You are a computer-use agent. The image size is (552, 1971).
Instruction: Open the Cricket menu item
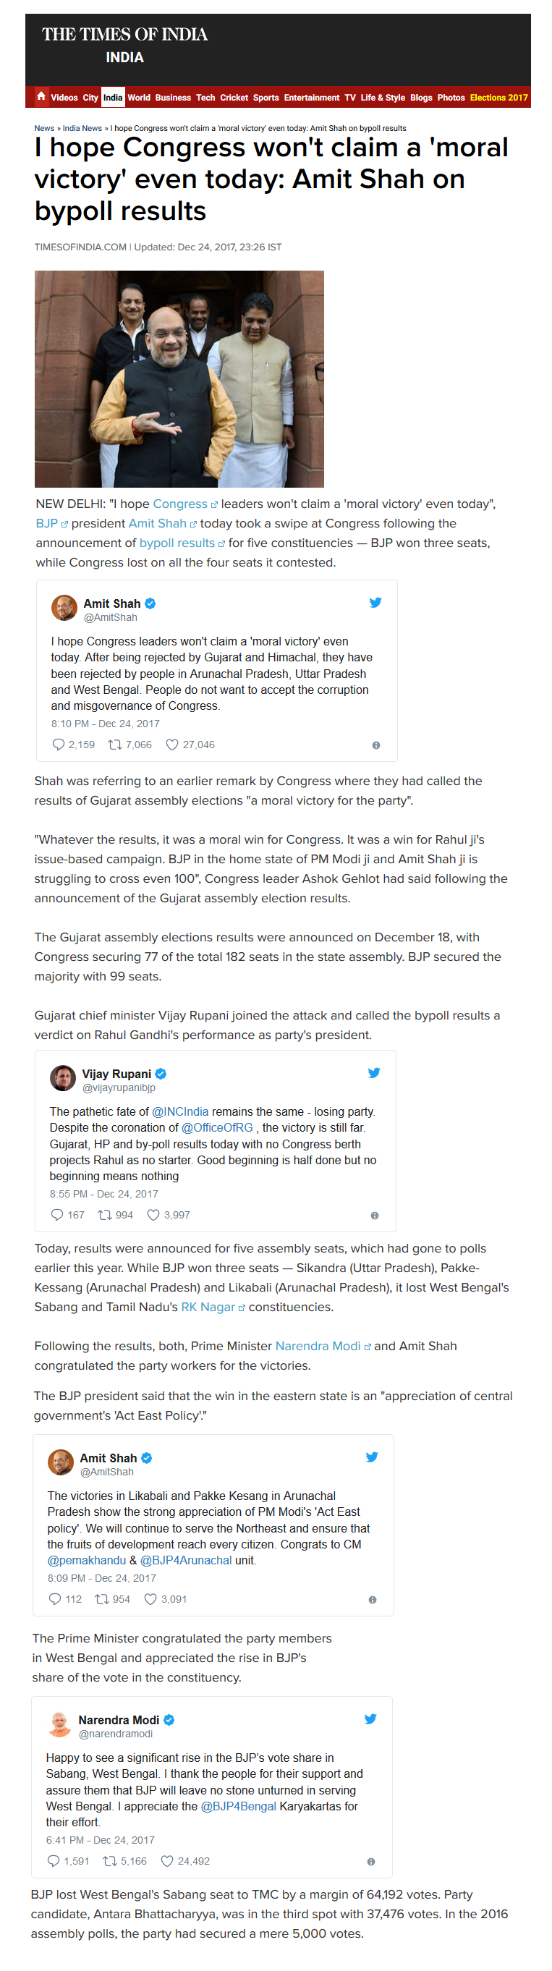point(234,98)
